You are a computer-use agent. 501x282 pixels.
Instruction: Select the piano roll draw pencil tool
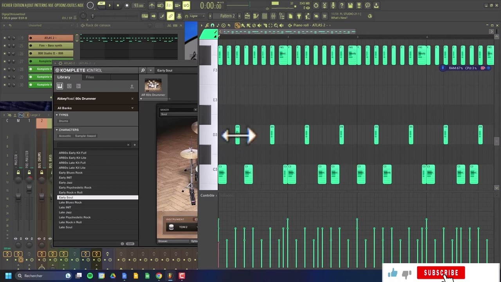tap(238, 25)
